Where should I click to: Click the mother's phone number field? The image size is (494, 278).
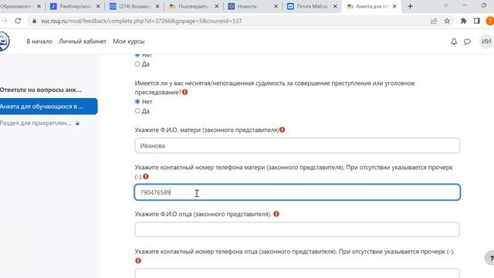tap(297, 192)
